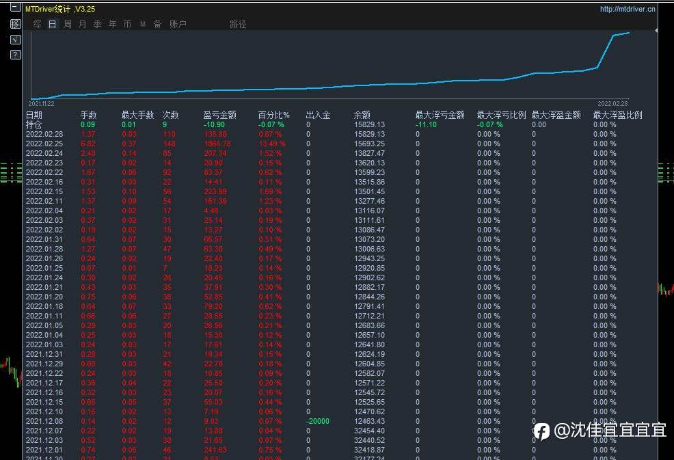
Task: Click the M tab
Action: click(x=143, y=24)
